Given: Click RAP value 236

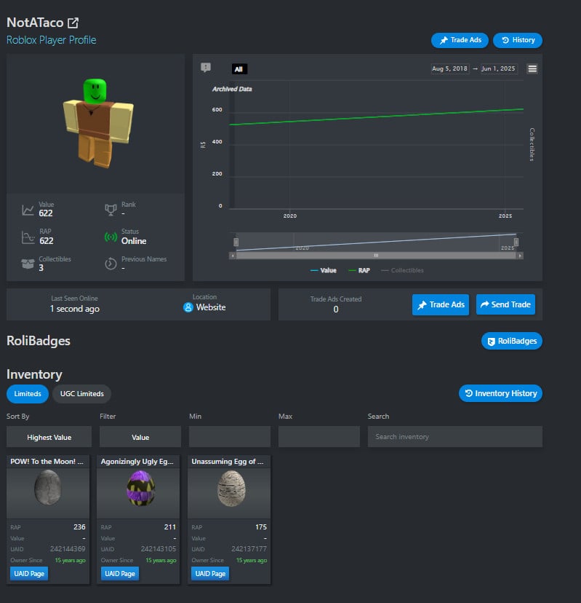Looking at the screenshot, I should click(79, 527).
